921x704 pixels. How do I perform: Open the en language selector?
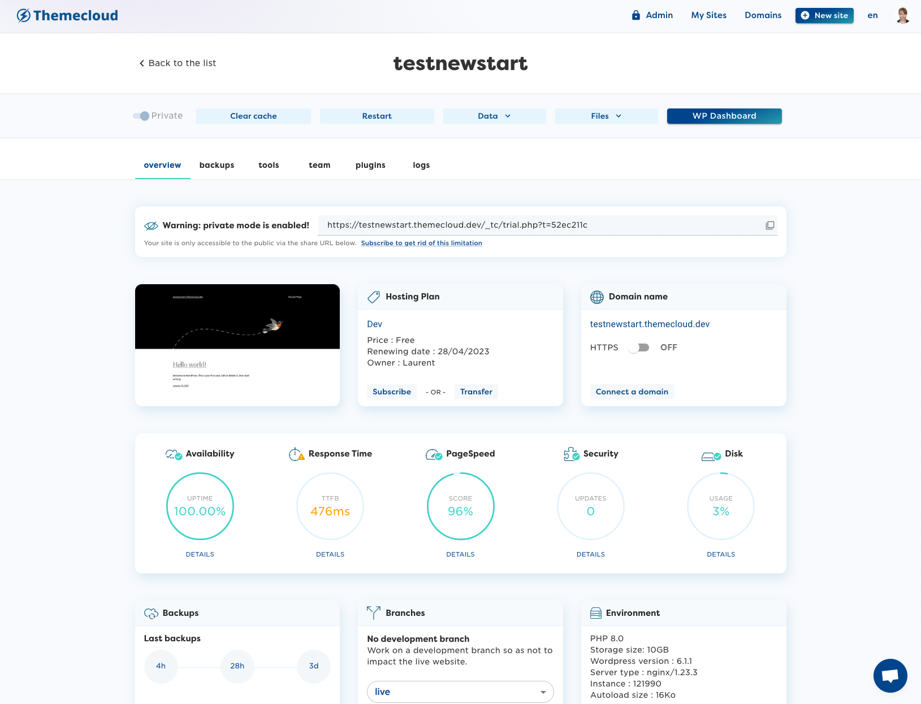click(873, 15)
